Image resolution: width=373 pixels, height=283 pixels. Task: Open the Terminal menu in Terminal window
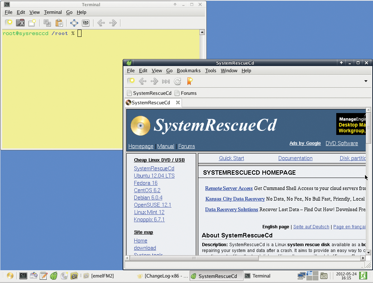53,12
